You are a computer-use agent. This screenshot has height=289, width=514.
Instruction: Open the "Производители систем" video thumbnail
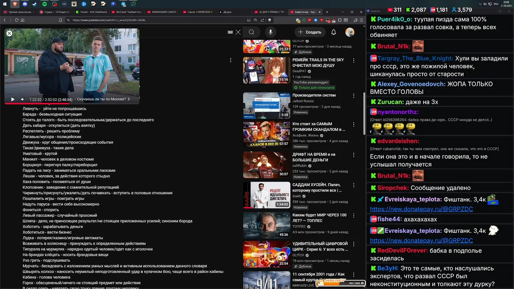pos(267,106)
